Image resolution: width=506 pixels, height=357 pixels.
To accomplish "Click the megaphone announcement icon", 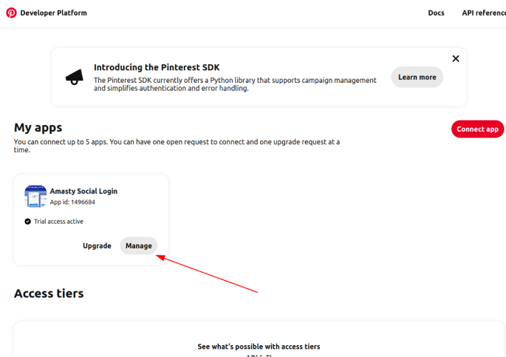I will [x=75, y=77].
